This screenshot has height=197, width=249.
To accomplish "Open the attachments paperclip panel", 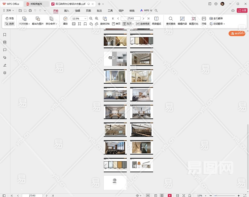I will 5,57.
